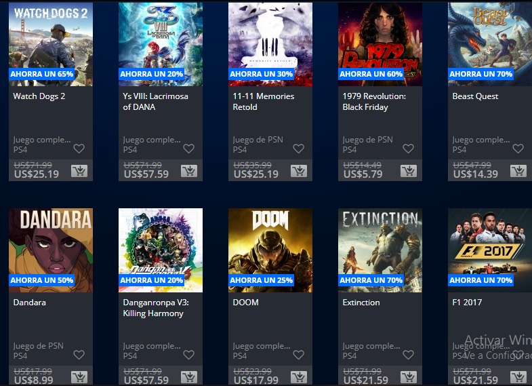
Task: Open the Beast Quest title link
Action: tap(475, 96)
